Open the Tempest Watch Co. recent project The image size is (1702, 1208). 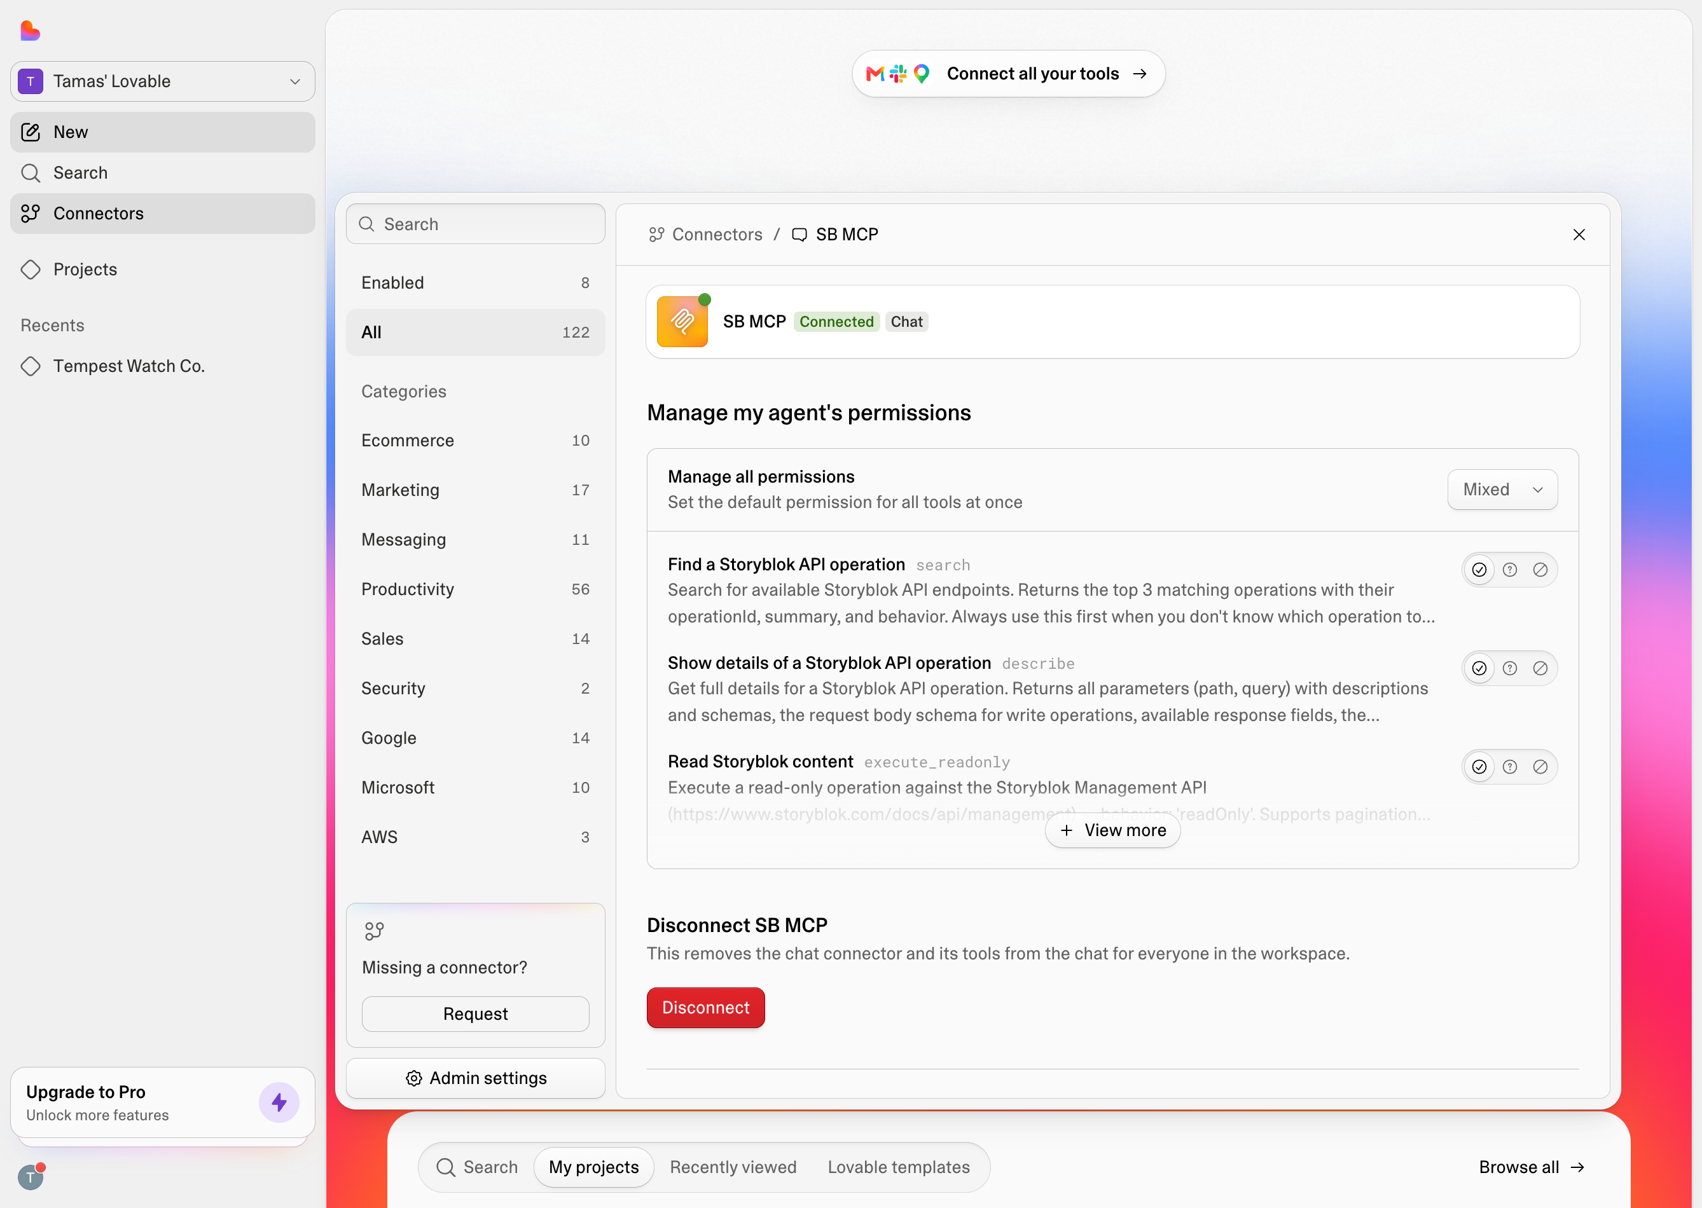coord(162,366)
